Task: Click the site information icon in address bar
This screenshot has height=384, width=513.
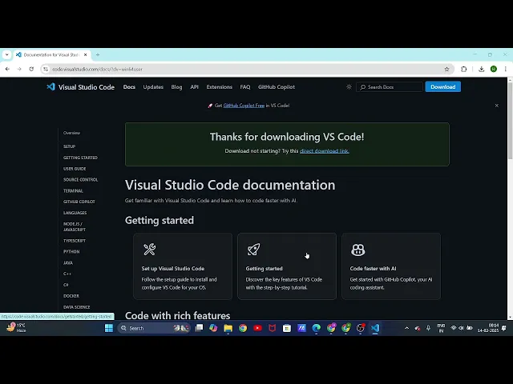Action: click(x=46, y=70)
